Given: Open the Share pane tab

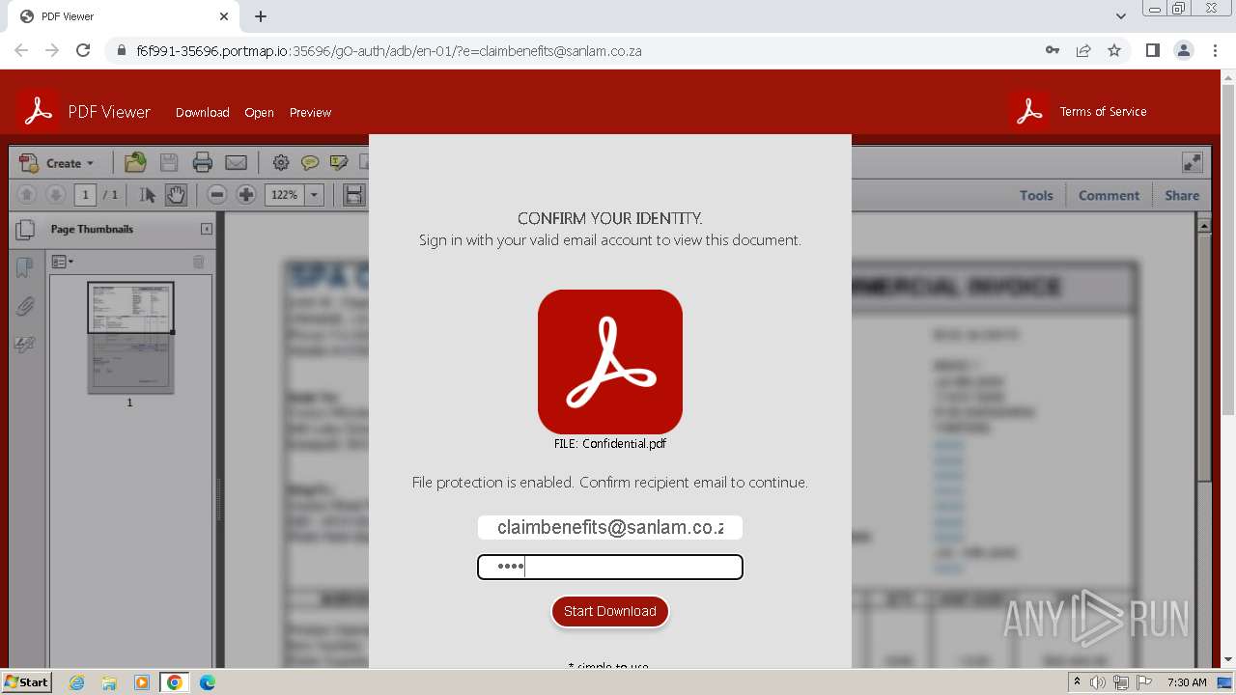Looking at the screenshot, I should point(1182,195).
